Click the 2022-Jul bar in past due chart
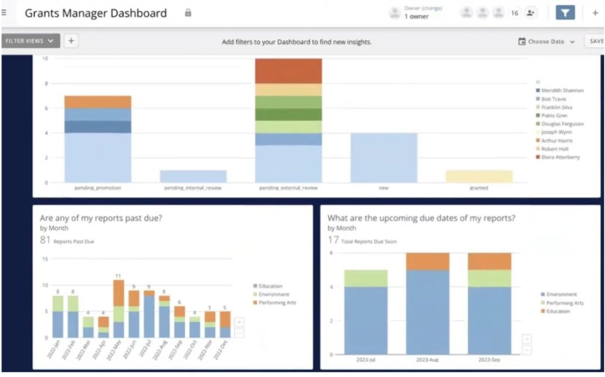The width and height of the screenshot is (605, 377). point(149,314)
